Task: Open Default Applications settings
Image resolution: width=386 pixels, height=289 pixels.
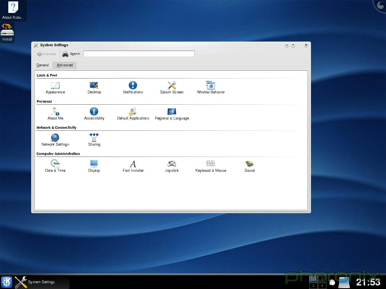Action: coord(133,114)
